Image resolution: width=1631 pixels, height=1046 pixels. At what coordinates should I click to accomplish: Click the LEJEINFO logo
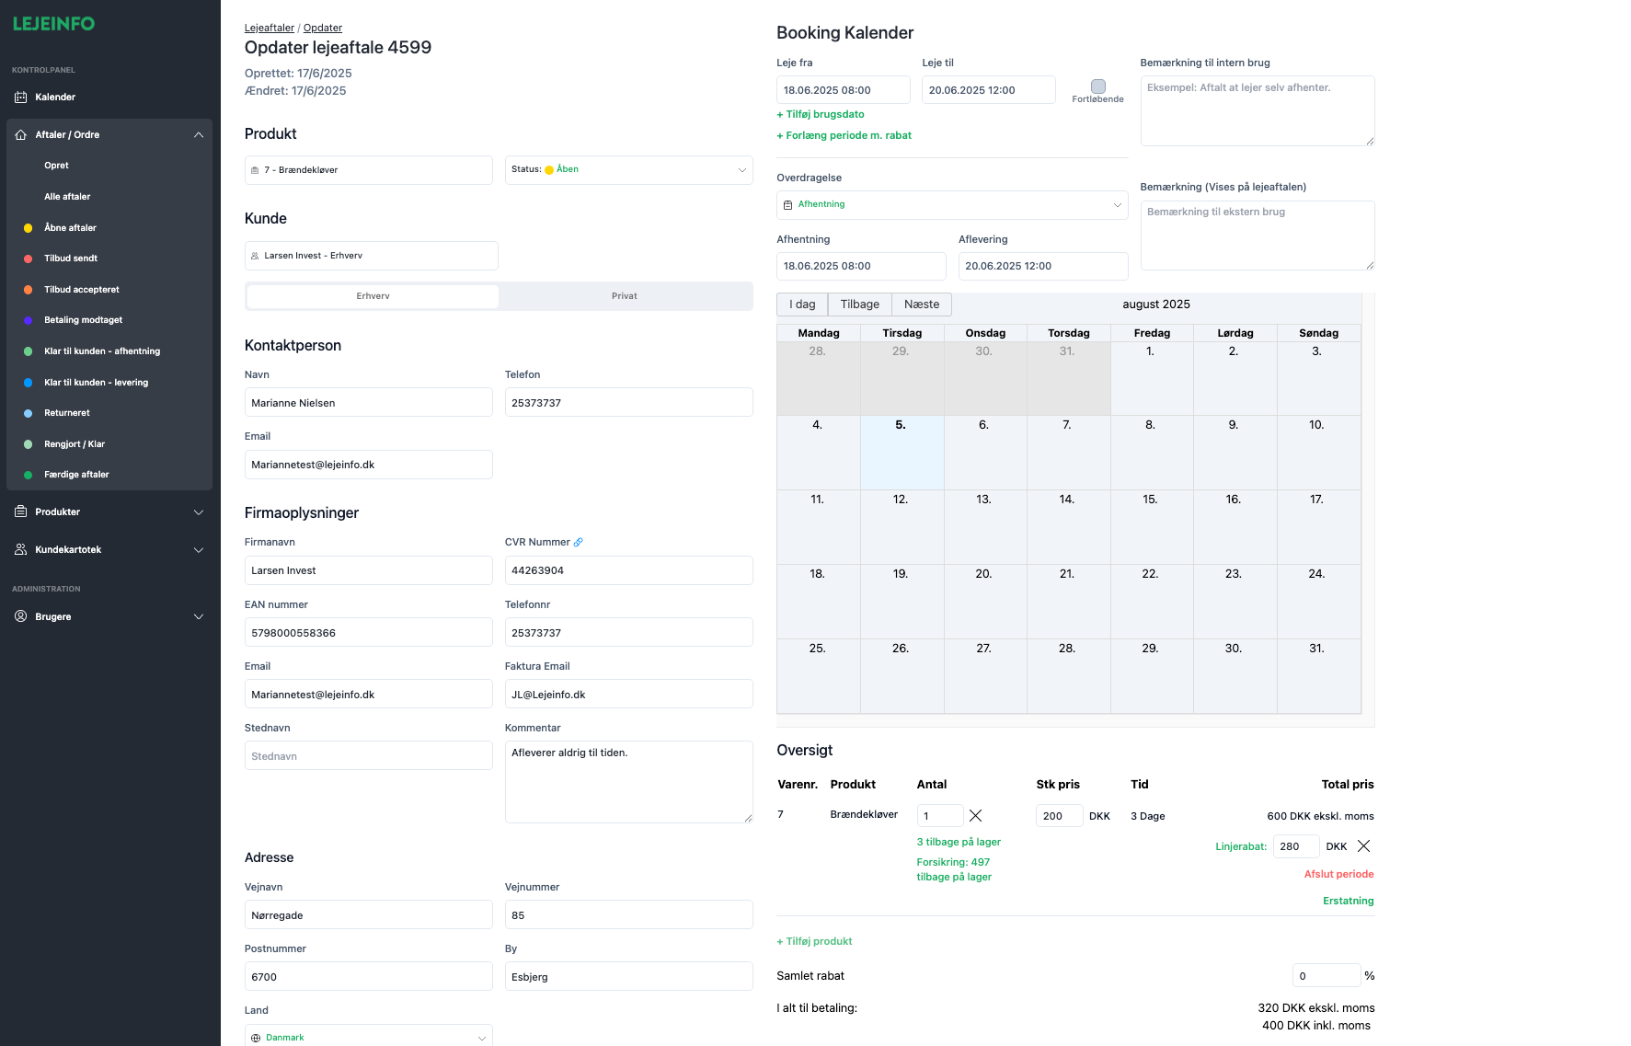pyautogui.click(x=53, y=24)
